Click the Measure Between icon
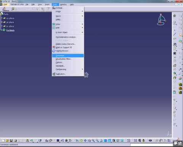 (135, 140)
